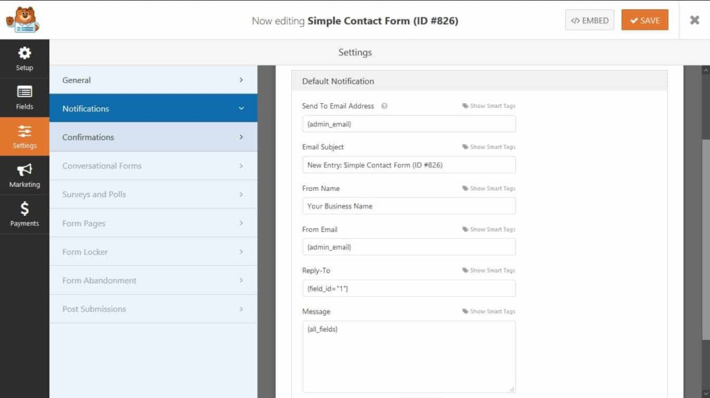Select the Notifications settings section
The height and width of the screenshot is (398, 710).
point(153,108)
